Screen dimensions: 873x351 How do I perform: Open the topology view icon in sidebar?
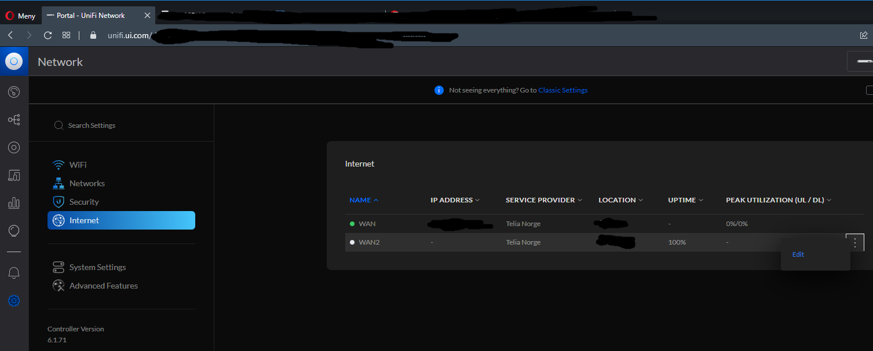pos(14,120)
